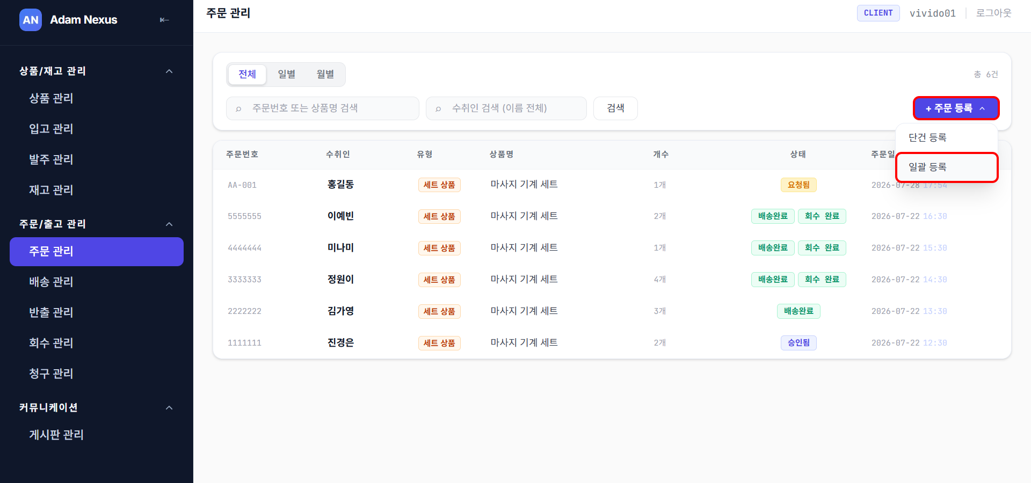Collapse the 주문/출고 관리 section
1031x483 pixels.
[x=169, y=224]
